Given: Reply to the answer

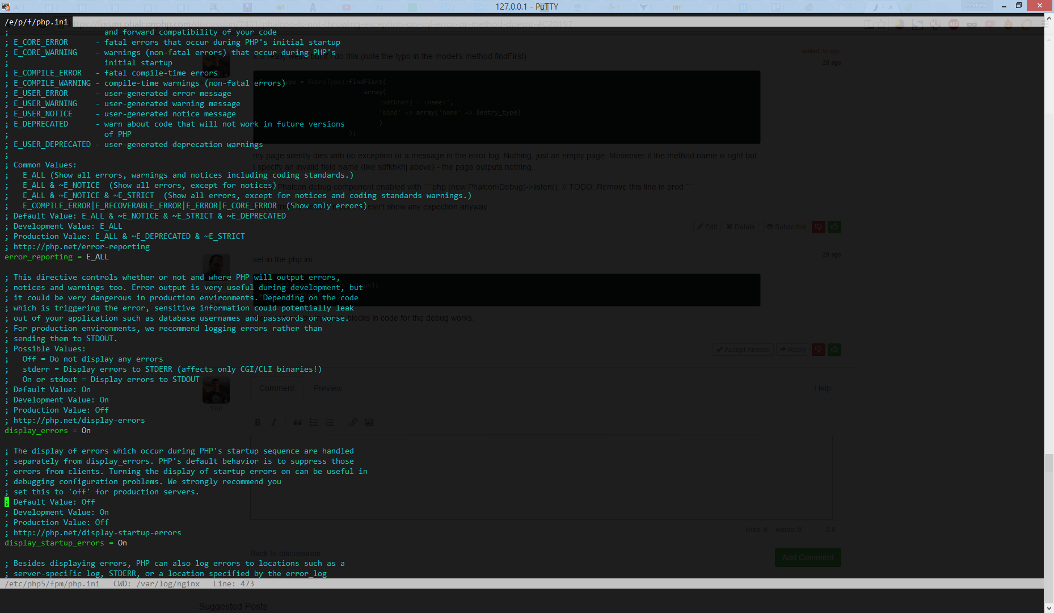Looking at the screenshot, I should [x=792, y=350].
